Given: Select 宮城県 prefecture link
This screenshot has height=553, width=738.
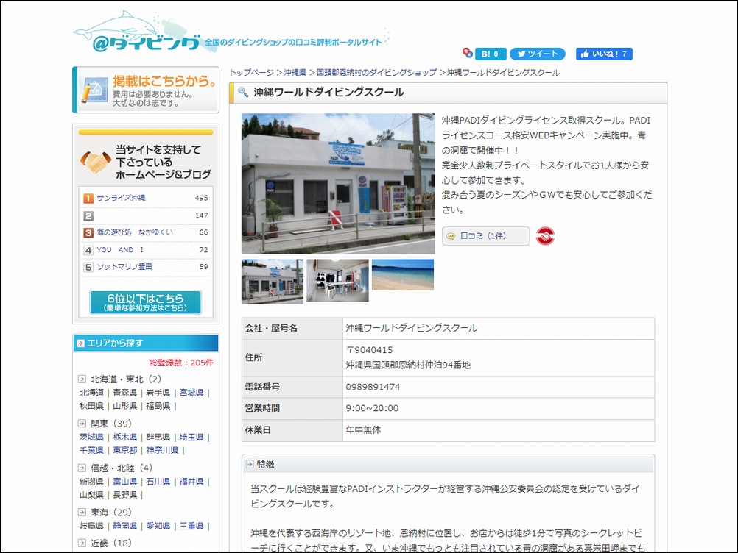Looking at the screenshot, I should pos(191,392).
